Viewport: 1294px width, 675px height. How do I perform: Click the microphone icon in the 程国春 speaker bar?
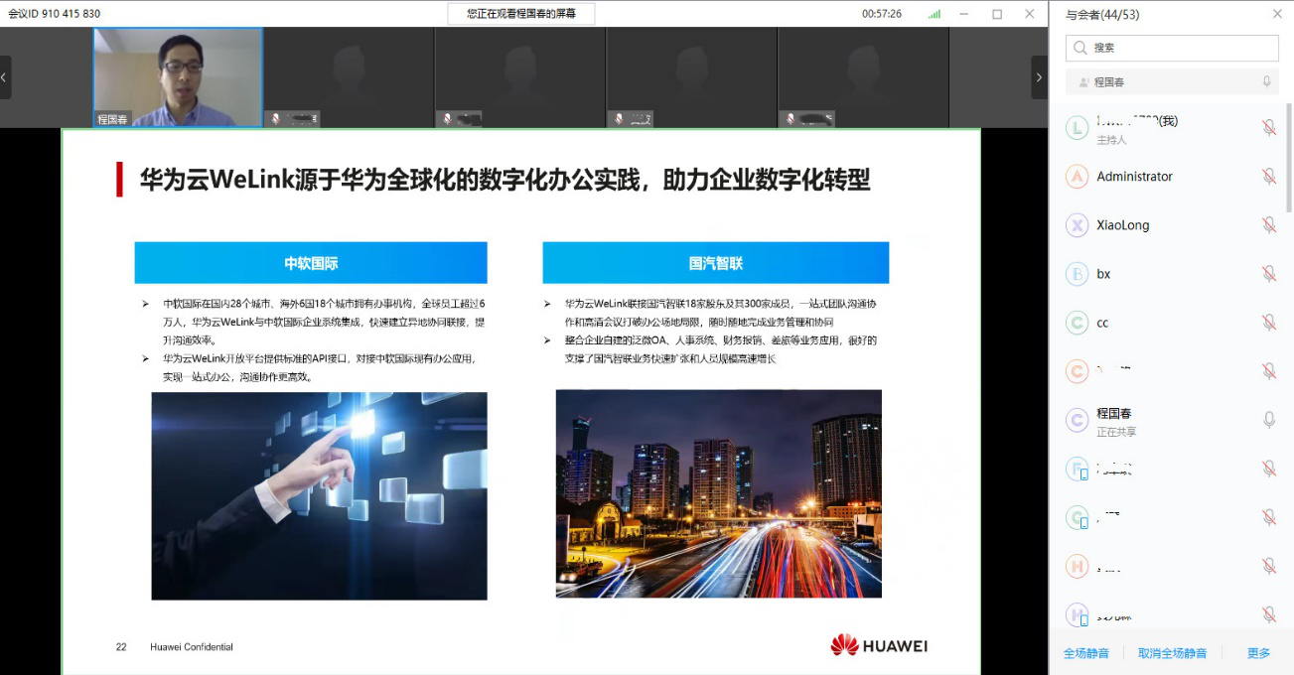click(1266, 81)
